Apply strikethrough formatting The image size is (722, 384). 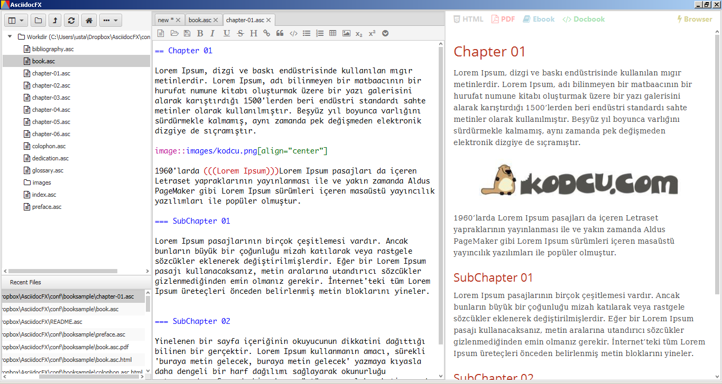[240, 33]
